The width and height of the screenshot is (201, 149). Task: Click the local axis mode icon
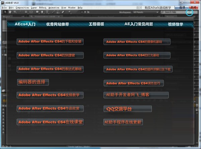coord(82,12)
